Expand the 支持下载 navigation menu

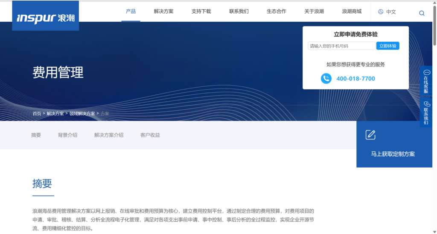[x=201, y=11]
